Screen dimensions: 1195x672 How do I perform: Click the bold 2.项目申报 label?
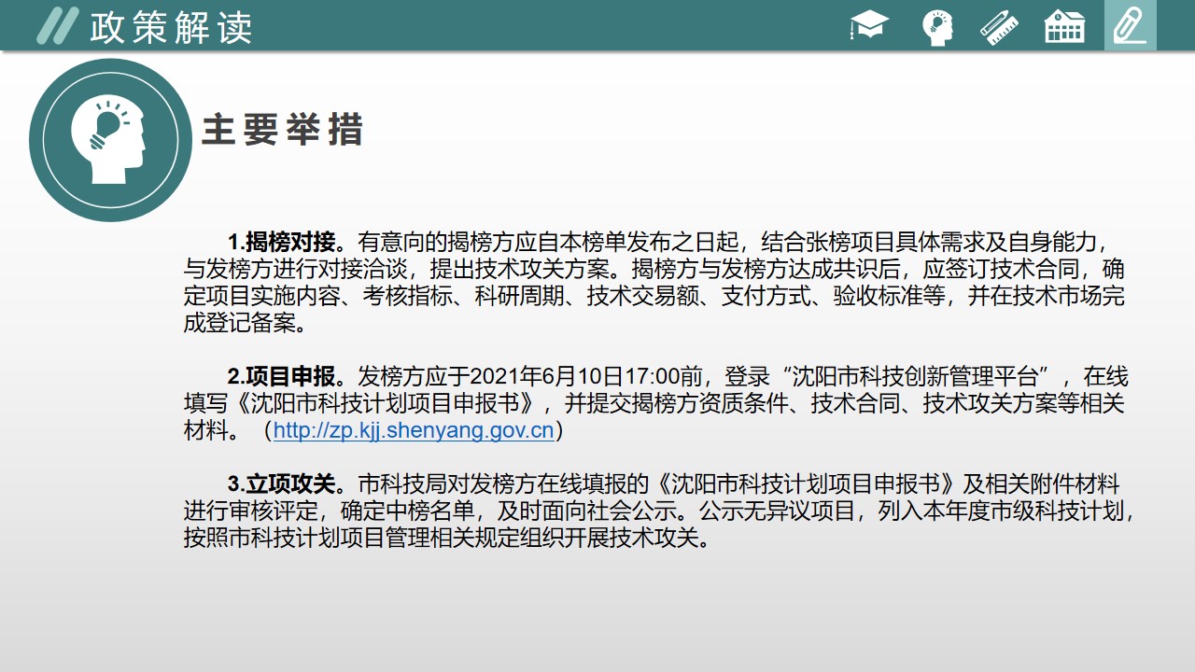coord(281,377)
